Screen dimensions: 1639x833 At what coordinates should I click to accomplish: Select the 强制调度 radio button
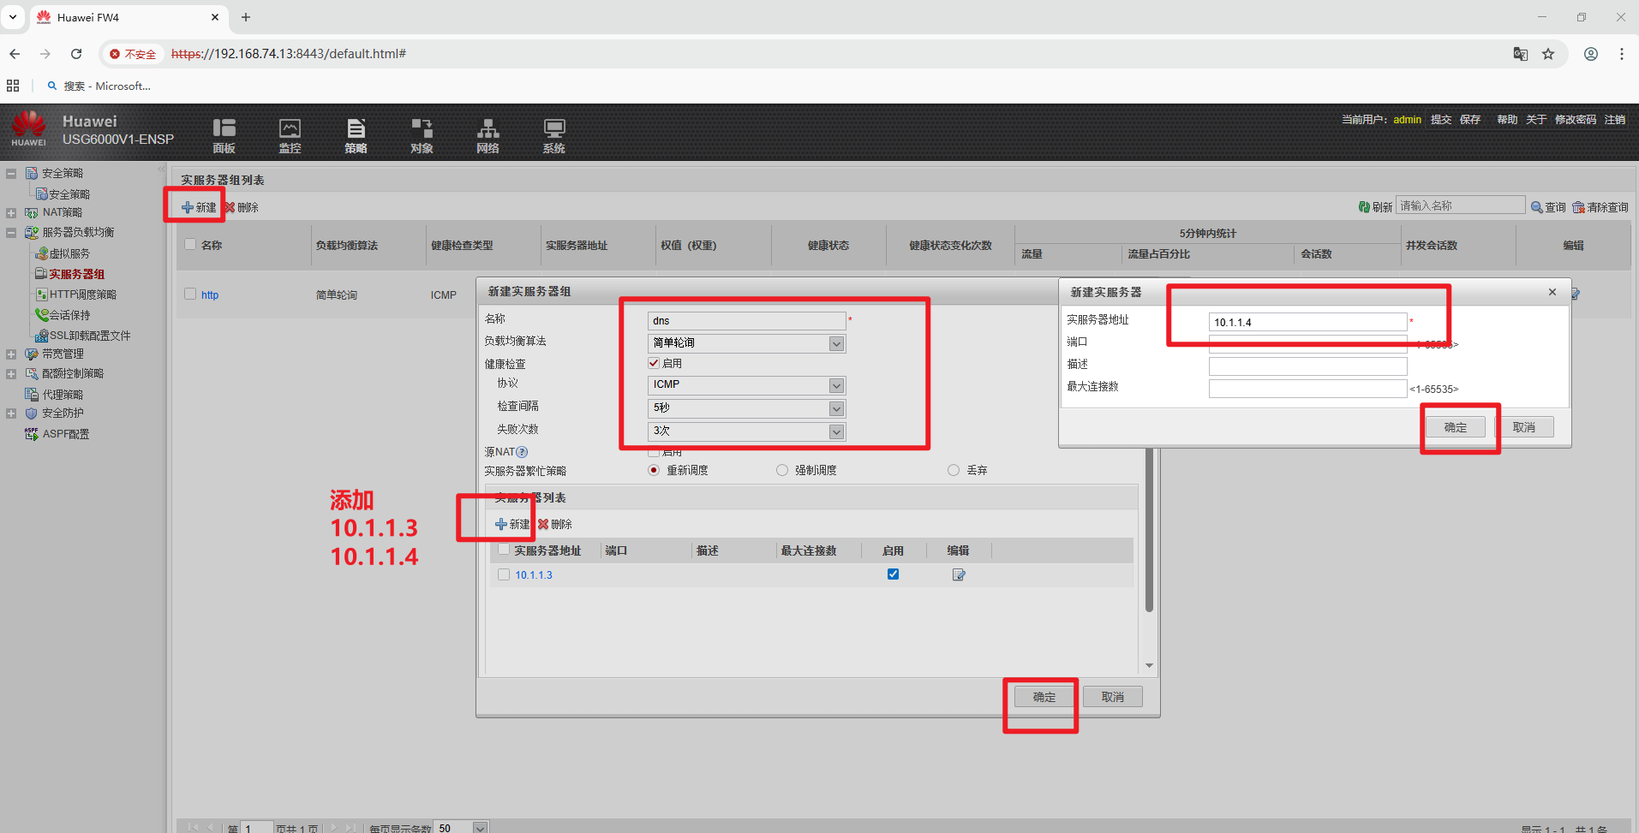781,470
